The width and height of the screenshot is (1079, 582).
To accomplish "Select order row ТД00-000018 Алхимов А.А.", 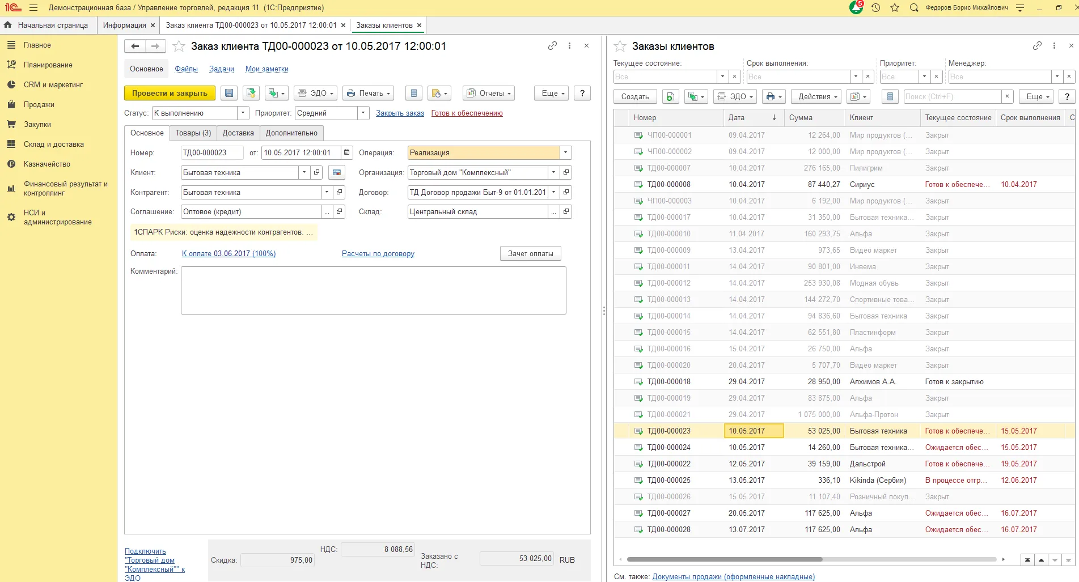I will (x=844, y=382).
